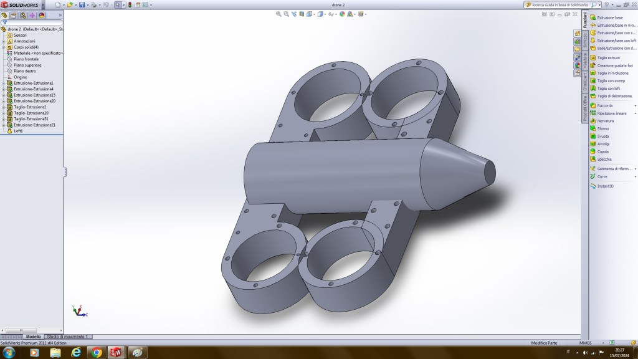The image size is (638, 359).
Task: Open the PropertyManager panel tab icon
Action: click(x=14, y=15)
